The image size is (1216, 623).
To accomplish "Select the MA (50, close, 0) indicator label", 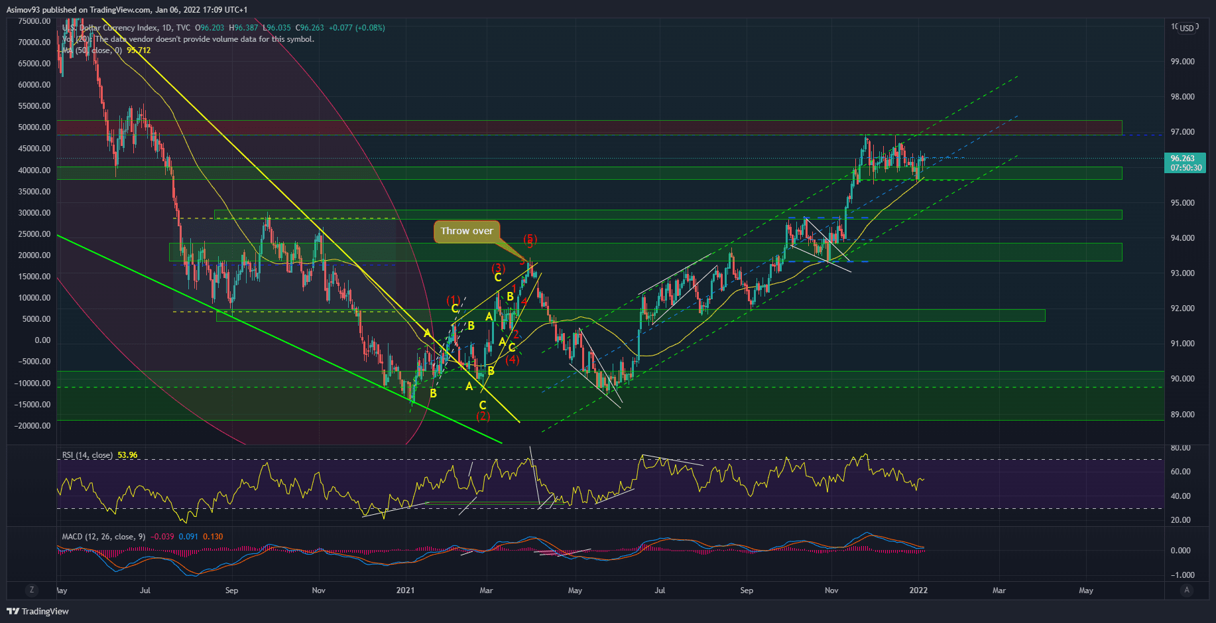I will tap(92, 50).
